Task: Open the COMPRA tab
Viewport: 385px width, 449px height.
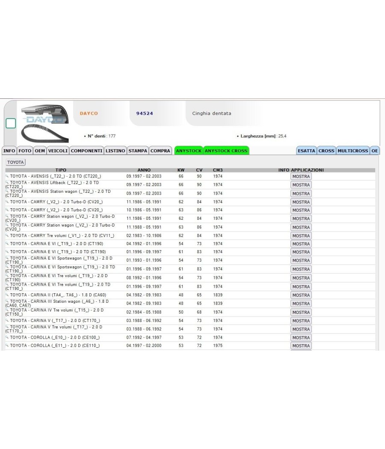Action: pos(160,151)
